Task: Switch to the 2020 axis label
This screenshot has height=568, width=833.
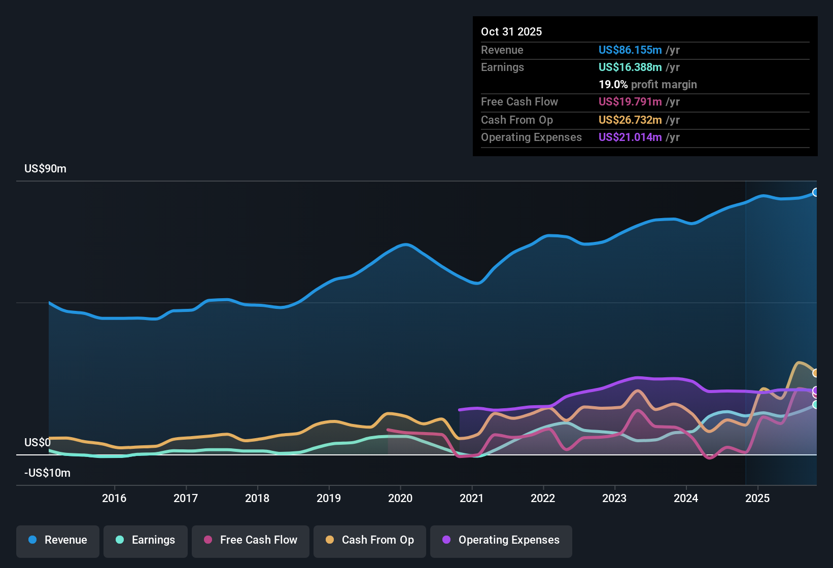Action: click(400, 498)
